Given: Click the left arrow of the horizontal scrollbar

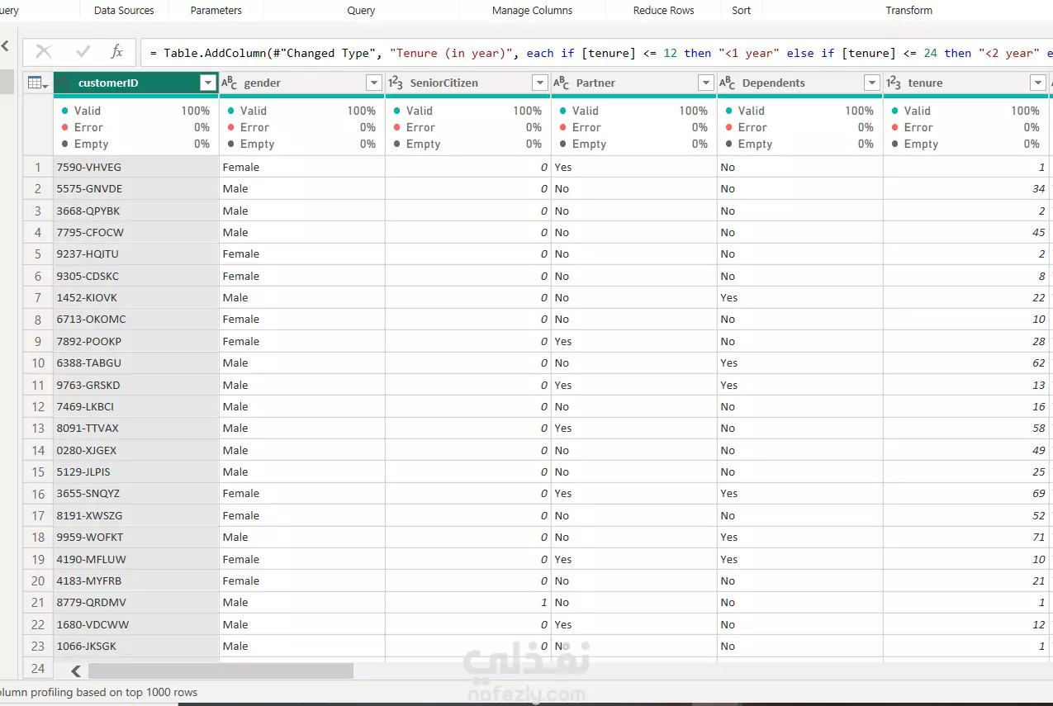Looking at the screenshot, I should [x=76, y=670].
